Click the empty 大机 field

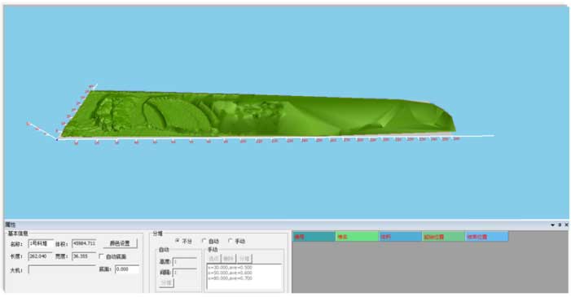[x=62, y=269]
